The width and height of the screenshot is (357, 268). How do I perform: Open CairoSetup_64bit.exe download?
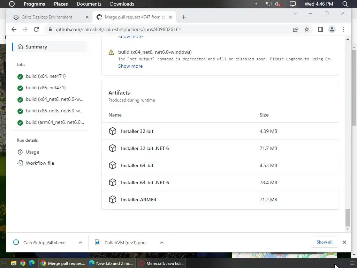click(44, 243)
